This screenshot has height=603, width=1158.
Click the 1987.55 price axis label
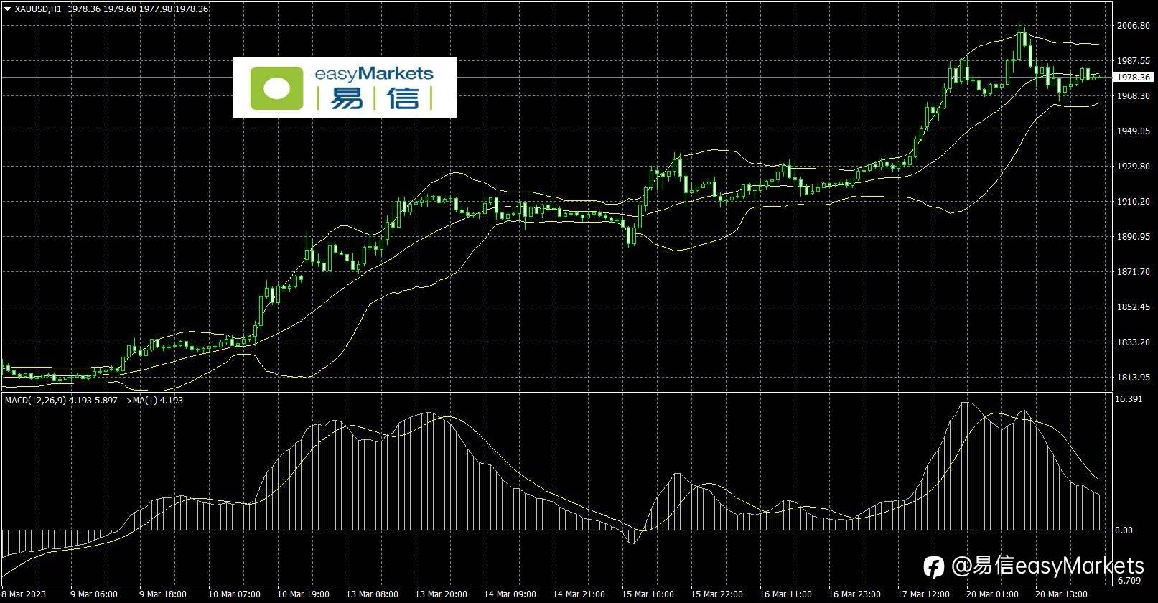point(1134,61)
